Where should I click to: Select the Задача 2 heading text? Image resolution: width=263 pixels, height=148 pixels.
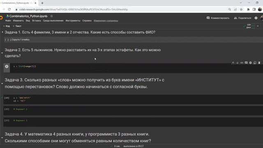tap(83, 53)
